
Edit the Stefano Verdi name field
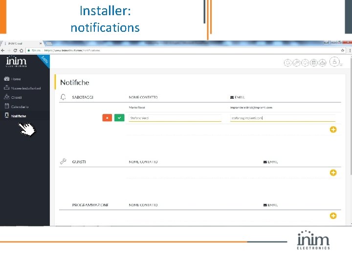click(175, 118)
